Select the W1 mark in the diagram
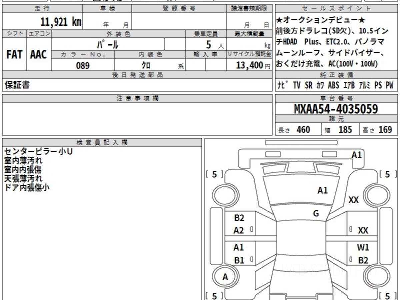 coord(363,248)
